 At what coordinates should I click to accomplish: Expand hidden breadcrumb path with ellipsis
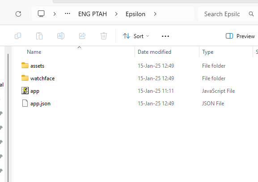pyautogui.click(x=68, y=14)
